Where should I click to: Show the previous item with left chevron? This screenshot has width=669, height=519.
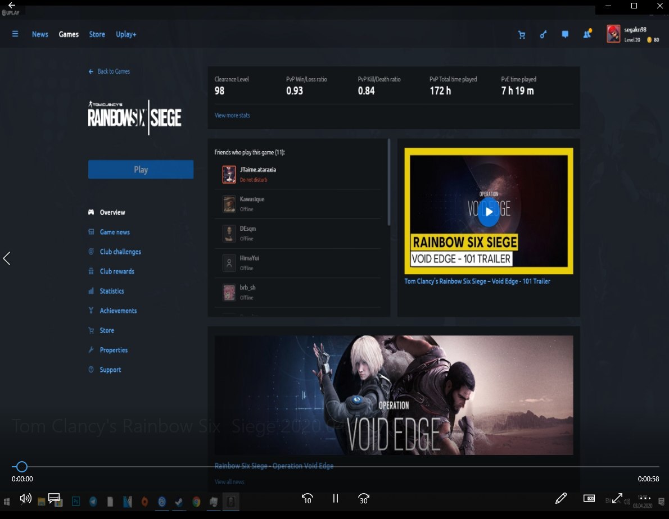6,258
